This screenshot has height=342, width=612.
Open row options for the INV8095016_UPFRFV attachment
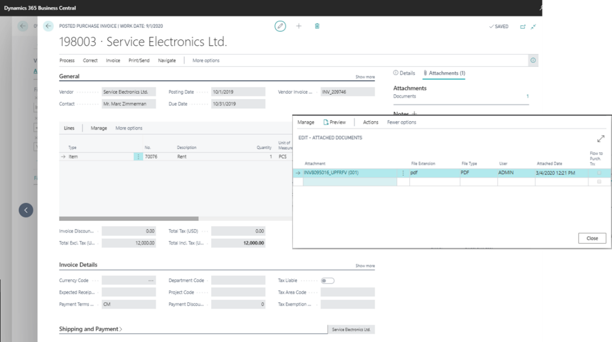403,173
